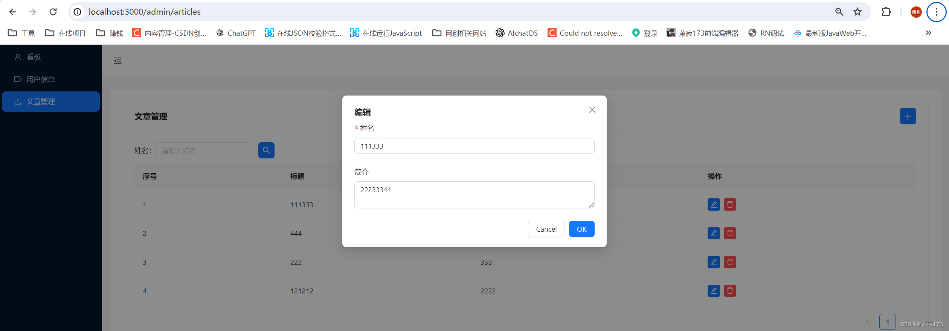949x331 pixels.
Task: Click table cell 333 in row 3
Action: 486,262
